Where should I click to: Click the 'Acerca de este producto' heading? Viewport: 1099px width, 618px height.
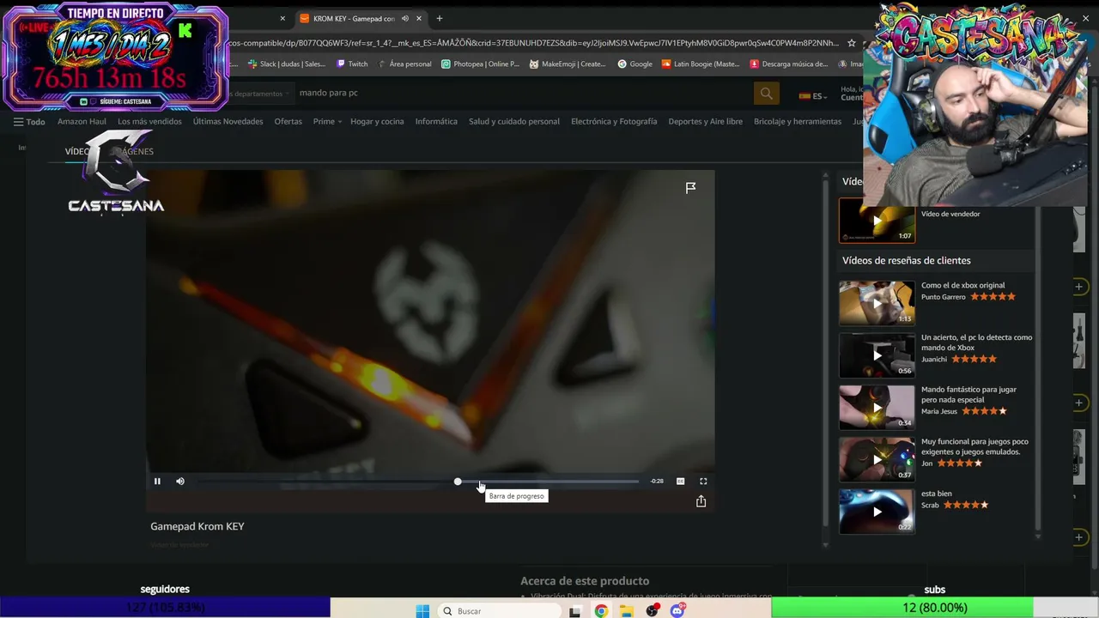(x=585, y=581)
